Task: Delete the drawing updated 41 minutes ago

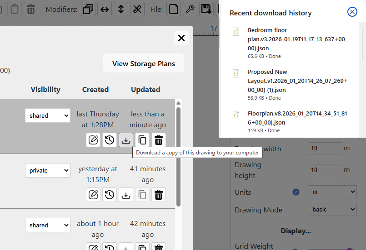Action: click(x=159, y=195)
